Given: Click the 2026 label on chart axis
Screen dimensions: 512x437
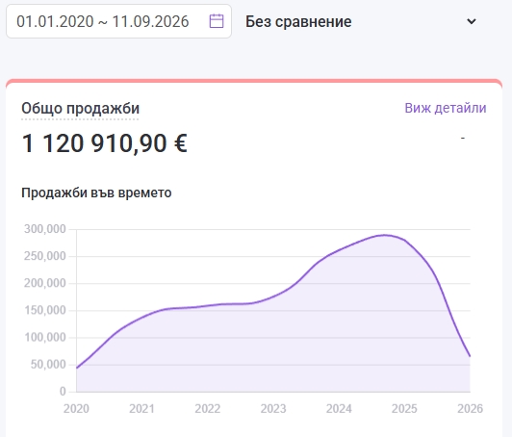Looking at the screenshot, I should tap(470, 408).
